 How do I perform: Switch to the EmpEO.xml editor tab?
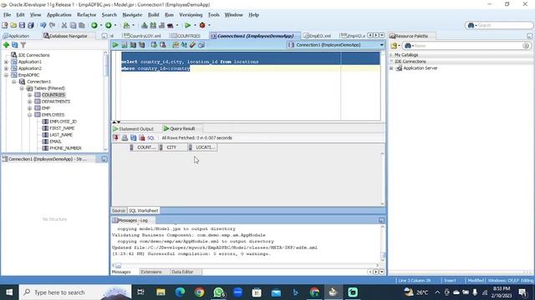pyautogui.click(x=317, y=36)
